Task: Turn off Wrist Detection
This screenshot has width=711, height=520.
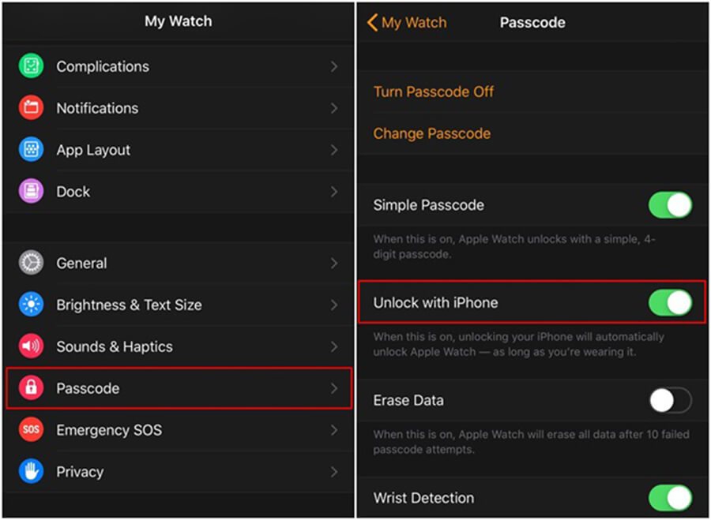Action: coord(671,498)
